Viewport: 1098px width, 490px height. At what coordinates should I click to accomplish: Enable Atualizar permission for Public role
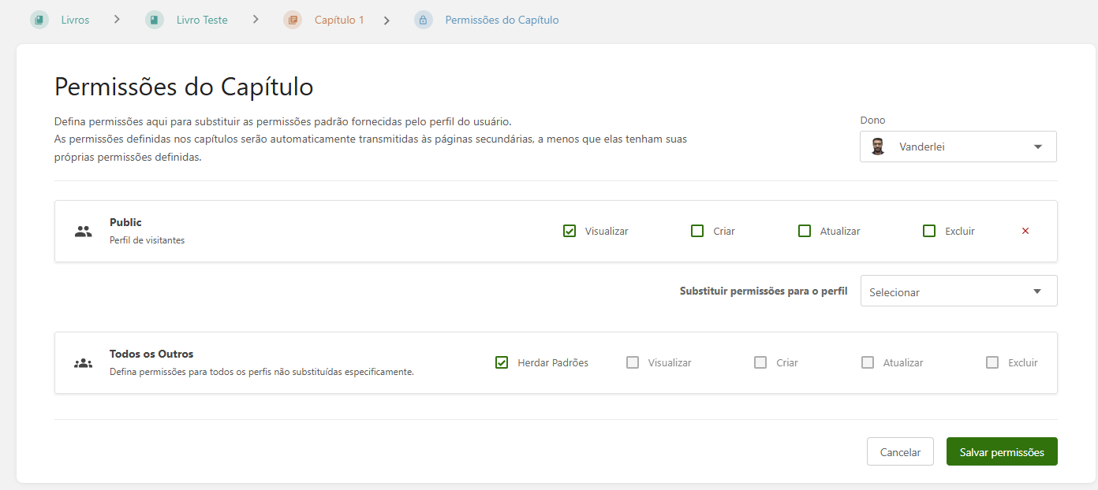(805, 231)
